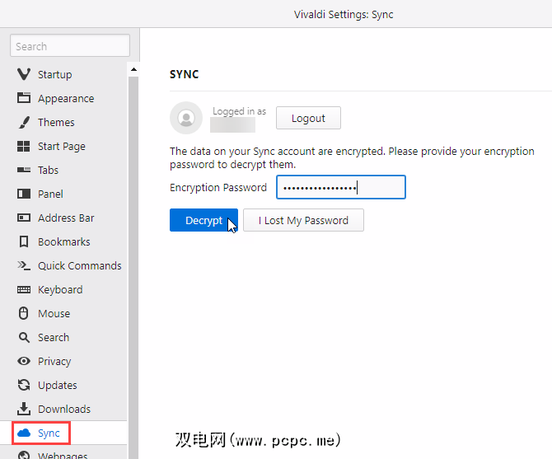Open Mouse settings label
The width and height of the screenshot is (552, 459).
tap(54, 313)
